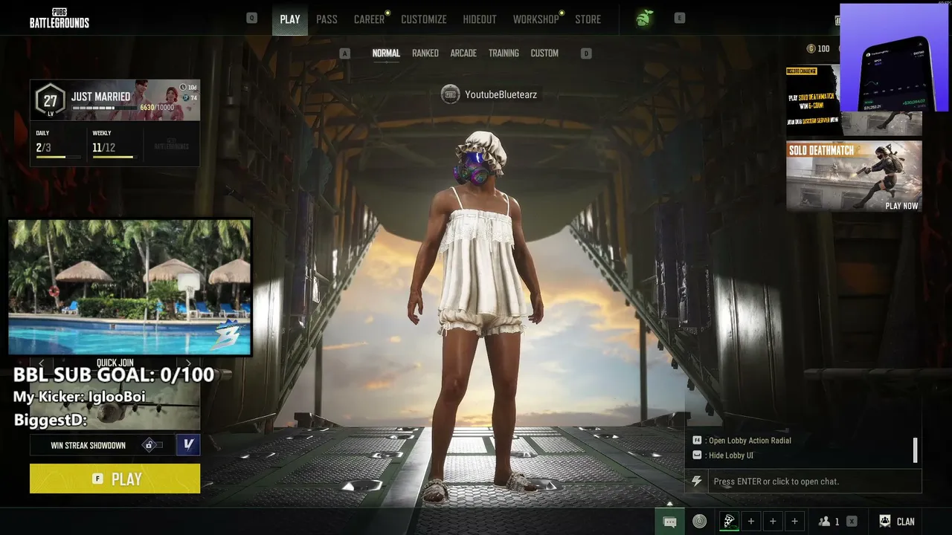The image size is (952, 535).
Task: Open the green sprout event icon
Action: [644, 19]
